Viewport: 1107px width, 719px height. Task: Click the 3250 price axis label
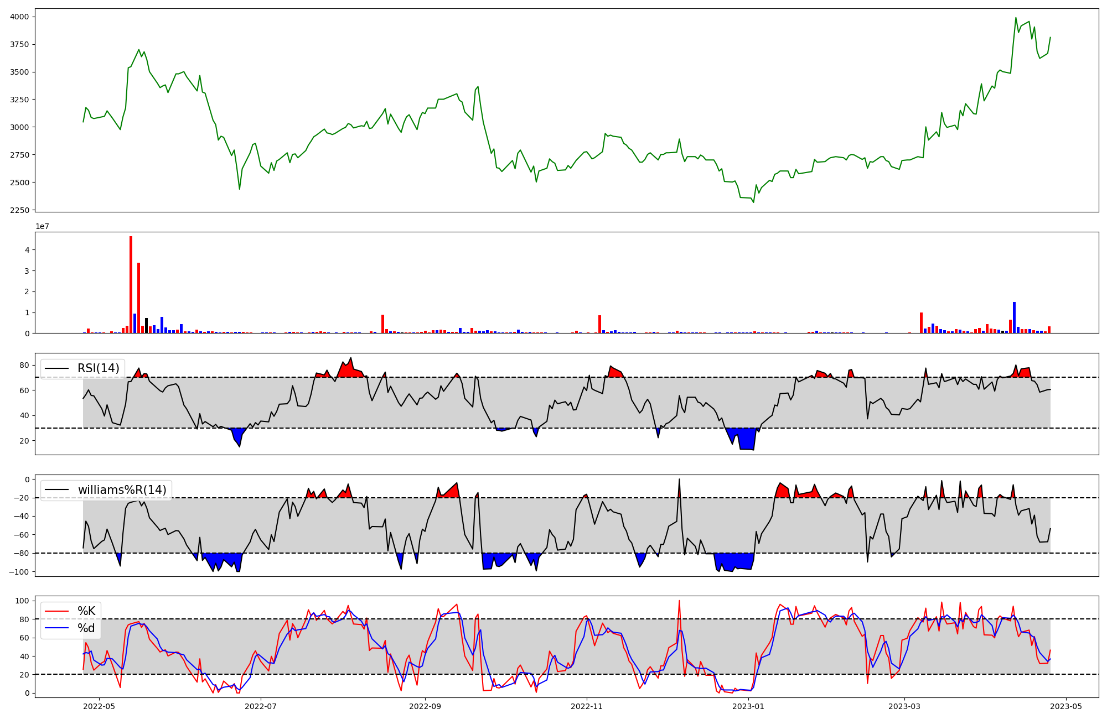click(19, 100)
